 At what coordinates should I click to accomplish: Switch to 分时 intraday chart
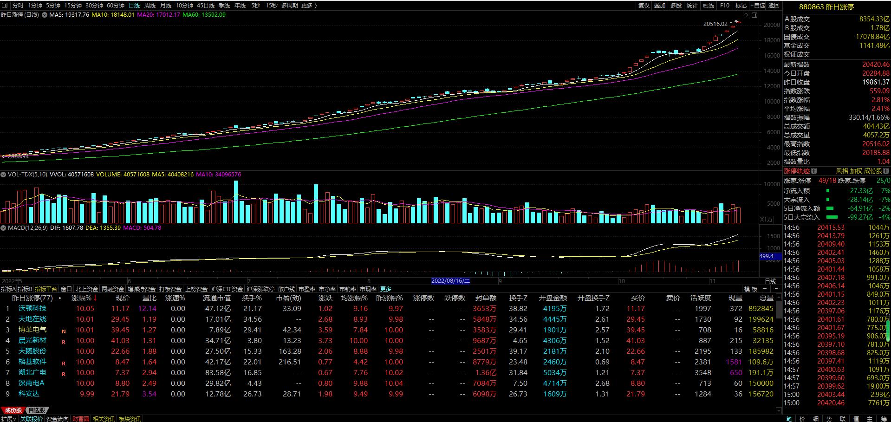click(18, 6)
